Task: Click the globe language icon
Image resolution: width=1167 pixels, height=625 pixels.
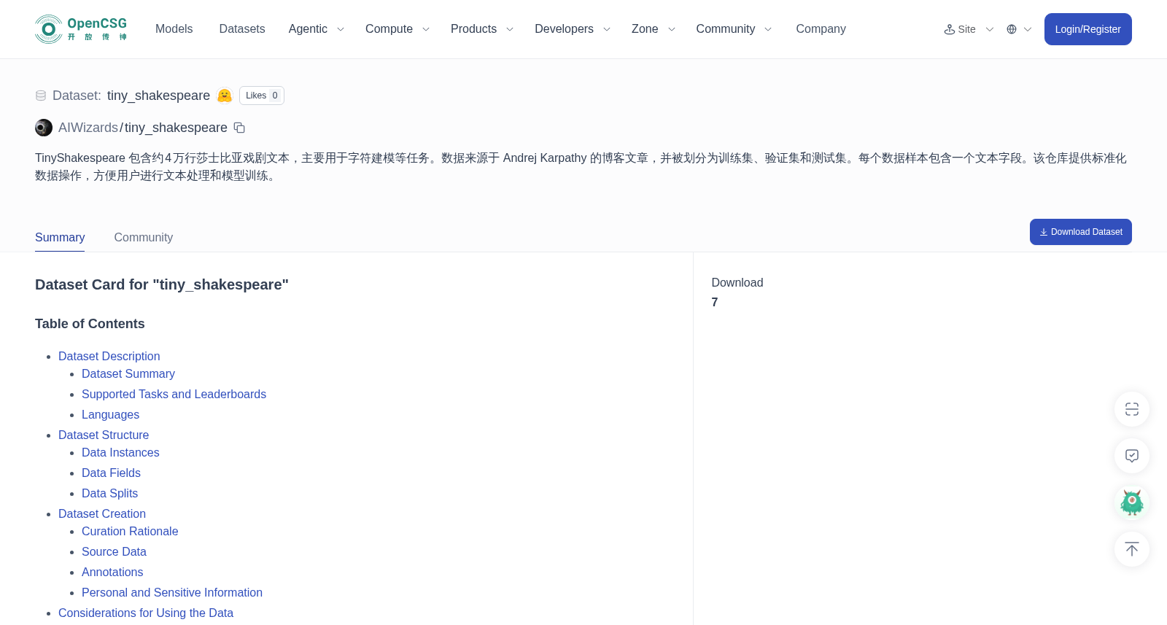Action: [1012, 29]
